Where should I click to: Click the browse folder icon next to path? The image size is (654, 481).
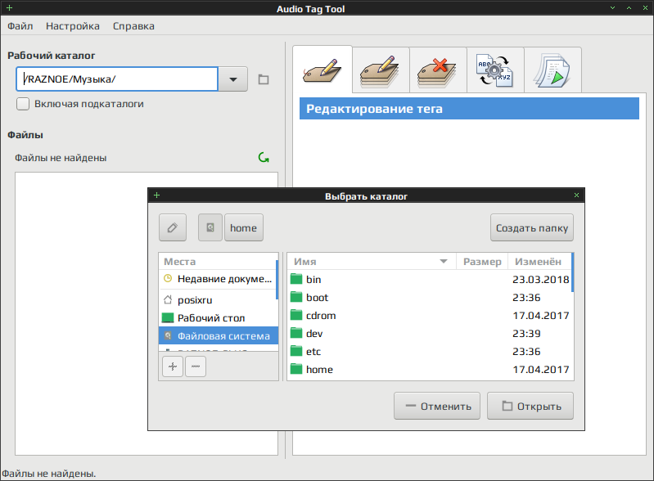coord(264,79)
